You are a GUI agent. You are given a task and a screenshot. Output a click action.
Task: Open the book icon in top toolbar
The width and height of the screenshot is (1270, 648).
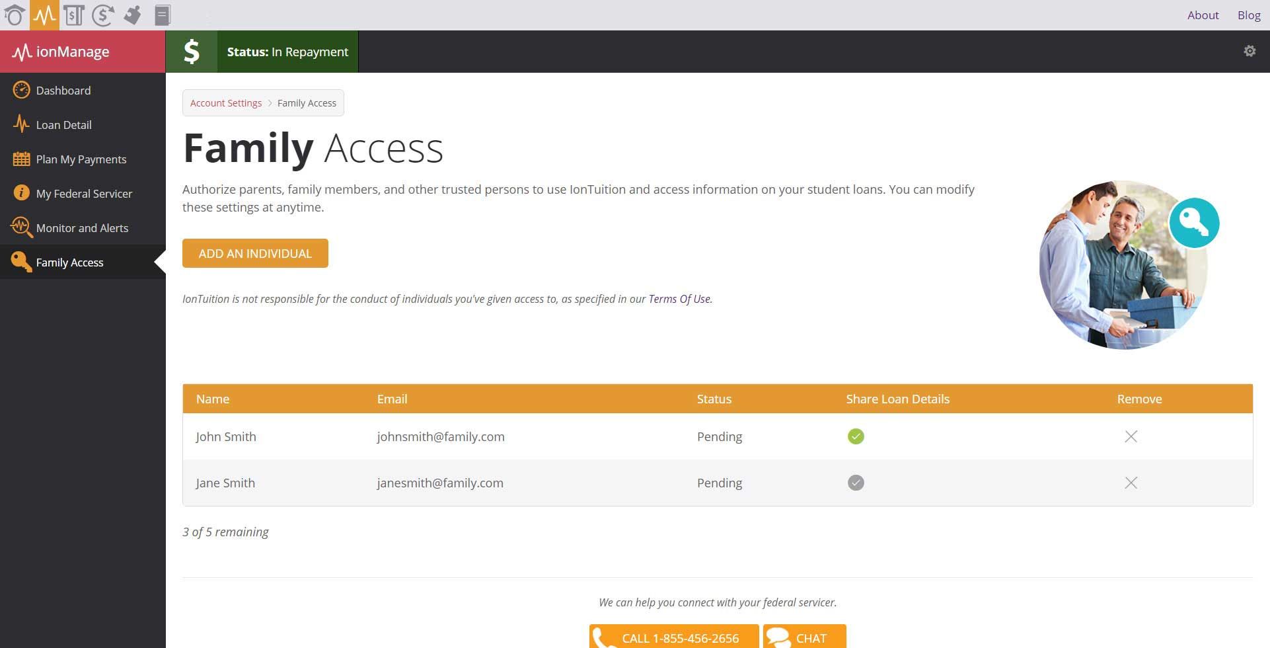[x=163, y=15]
